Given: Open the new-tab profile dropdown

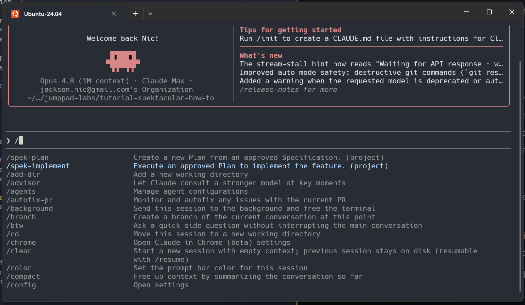Looking at the screenshot, I should [x=150, y=14].
